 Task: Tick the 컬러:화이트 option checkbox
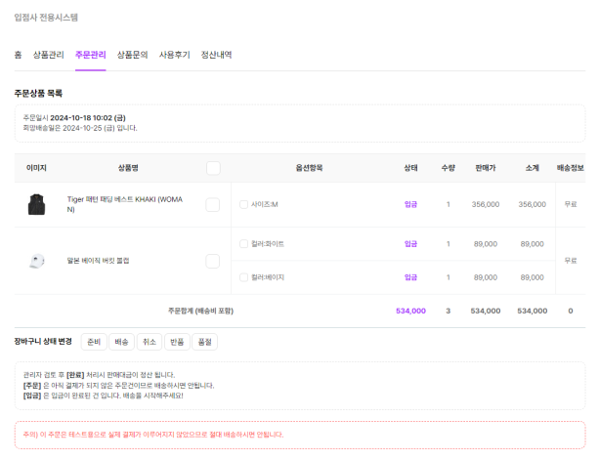[x=243, y=244]
